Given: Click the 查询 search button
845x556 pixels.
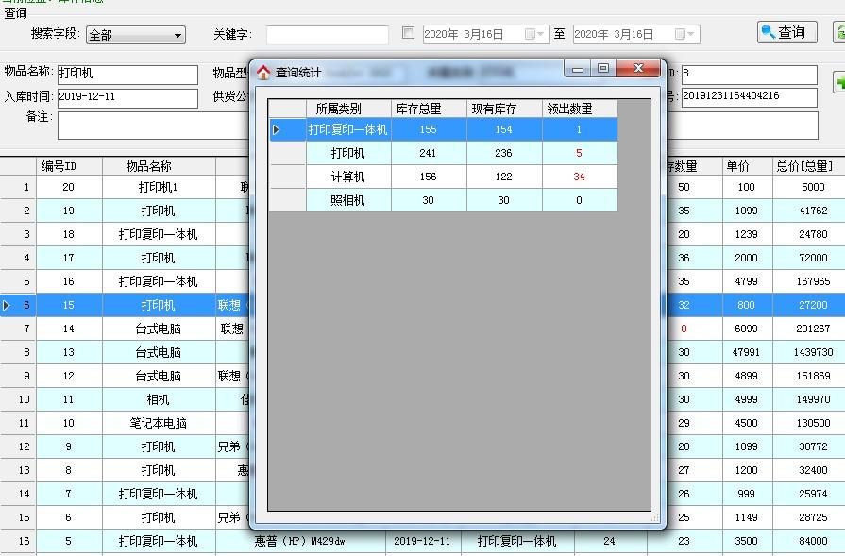Looking at the screenshot, I should pos(786,32).
